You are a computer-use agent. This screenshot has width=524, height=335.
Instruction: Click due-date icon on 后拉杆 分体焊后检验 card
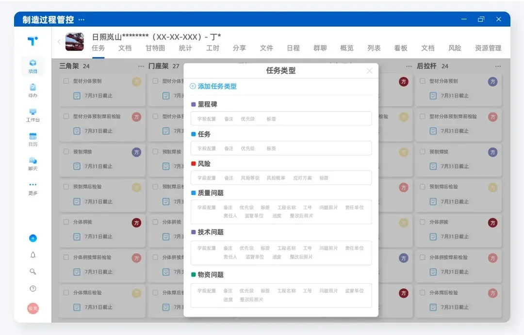433,307
